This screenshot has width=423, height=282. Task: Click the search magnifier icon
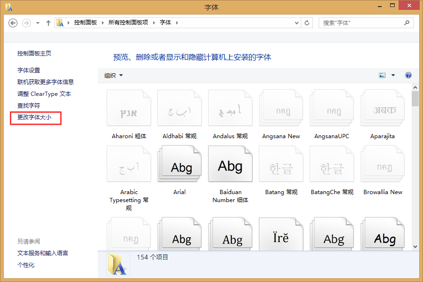(407, 23)
